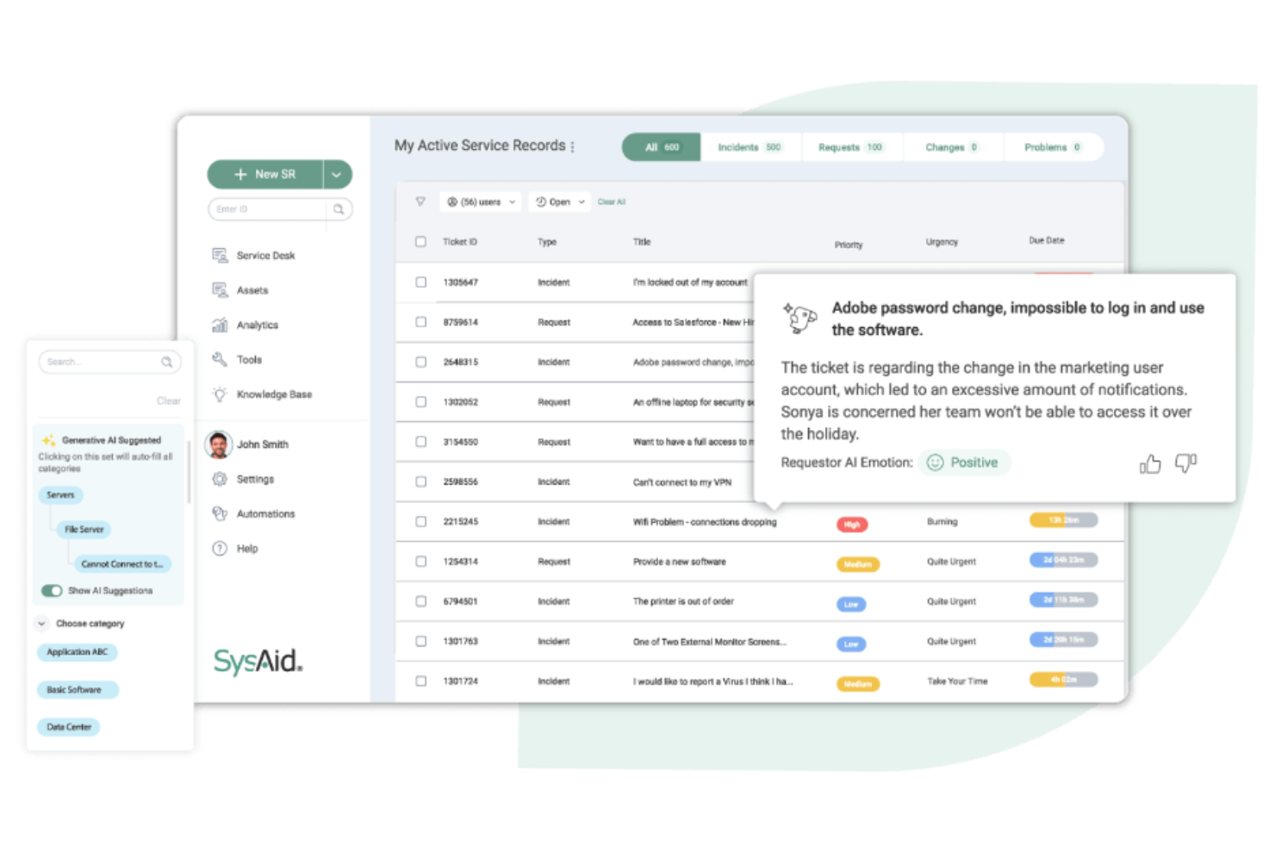The height and width of the screenshot is (850, 1275).
Task: Toggle the Show AI Suggestions switch
Action: coord(52,591)
